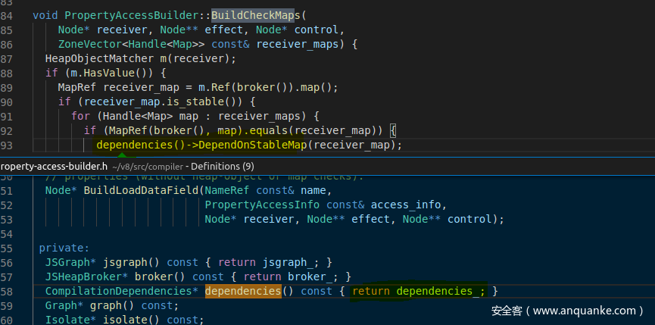Image resolution: width=655 pixels, height=325 pixels.
Task: Click the BuildLoadDataField function in peek view
Action: point(141,190)
